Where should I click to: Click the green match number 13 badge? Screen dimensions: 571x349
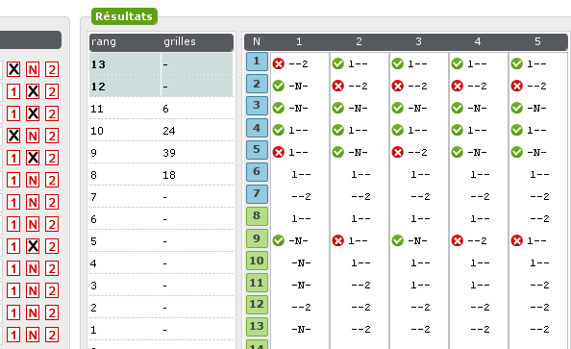[x=257, y=327]
